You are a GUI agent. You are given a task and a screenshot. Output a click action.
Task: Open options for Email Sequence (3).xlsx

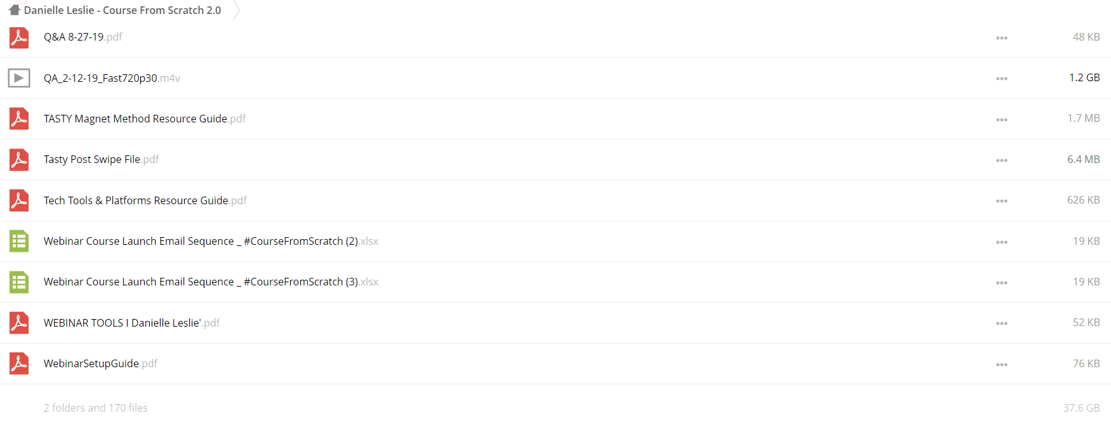point(1002,283)
